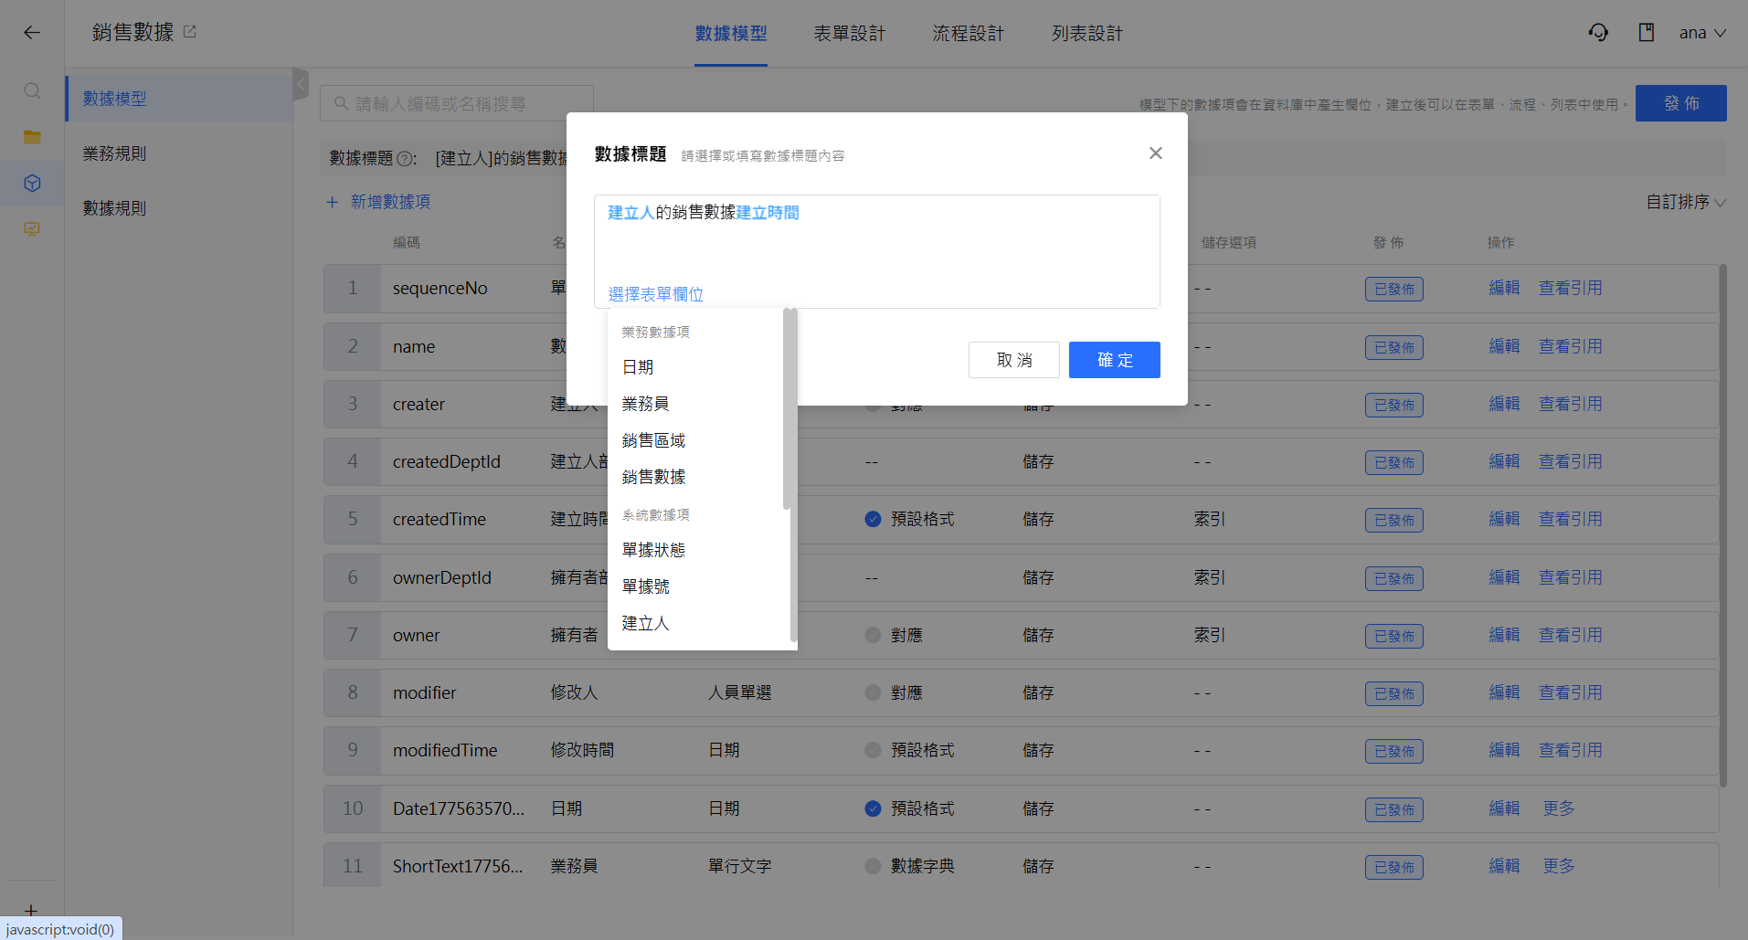Open 更多 options for ShortText row
This screenshot has width=1748, height=940.
click(x=1559, y=866)
